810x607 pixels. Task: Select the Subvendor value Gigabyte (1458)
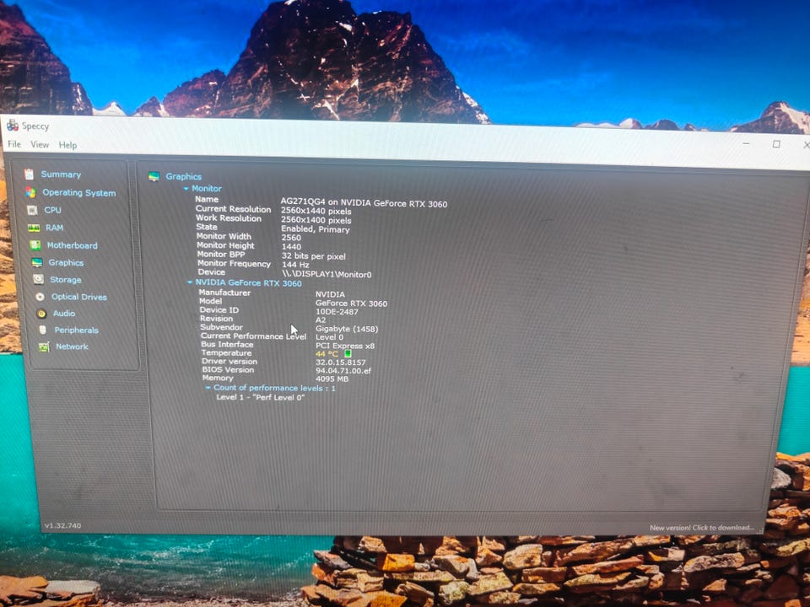(347, 329)
